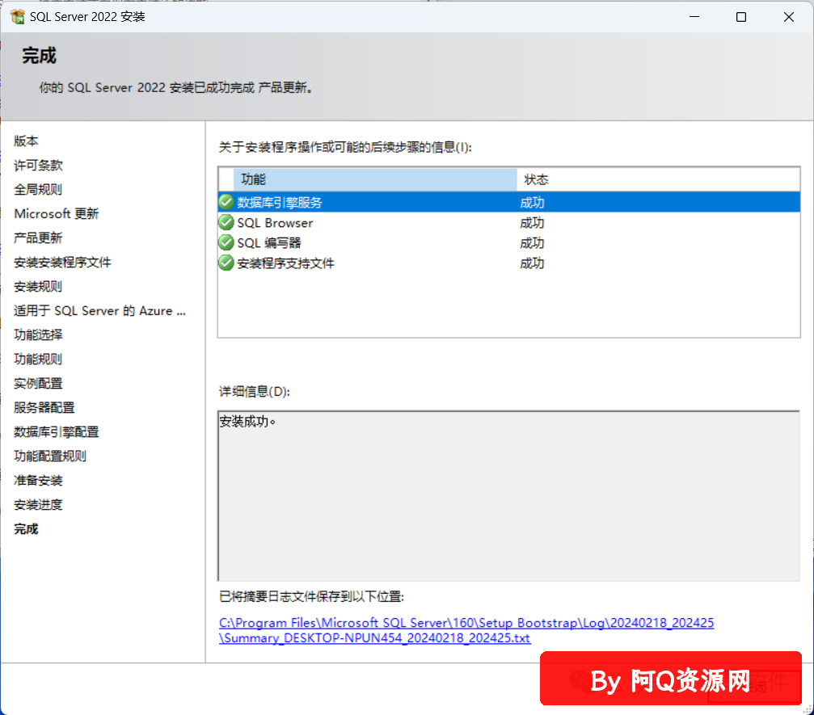Image resolution: width=814 pixels, height=715 pixels.
Task: Select the 安装程序支持文件 feature row
Action: (x=508, y=263)
